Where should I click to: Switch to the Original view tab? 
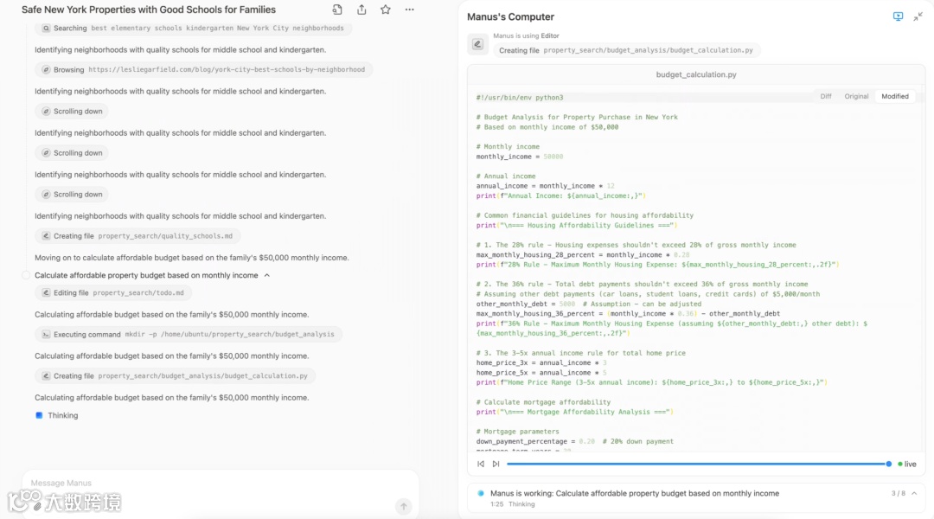coord(856,96)
